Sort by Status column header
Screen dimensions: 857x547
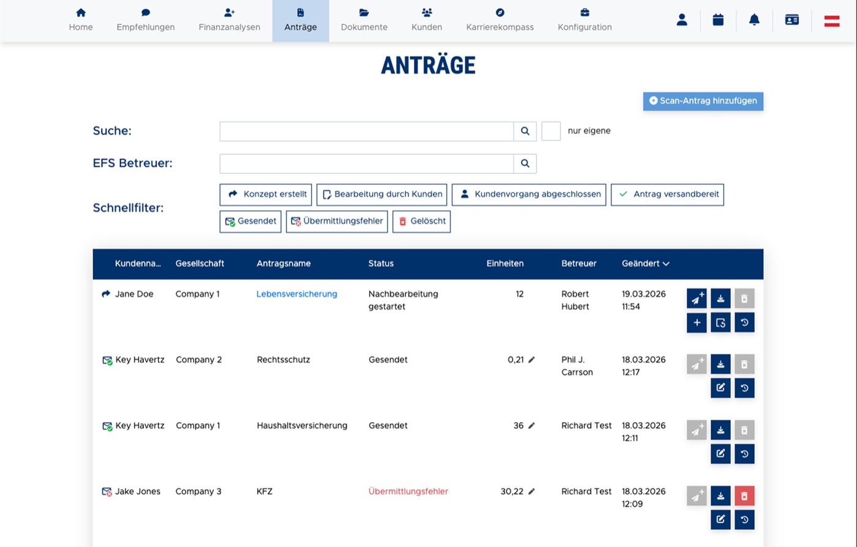381,263
